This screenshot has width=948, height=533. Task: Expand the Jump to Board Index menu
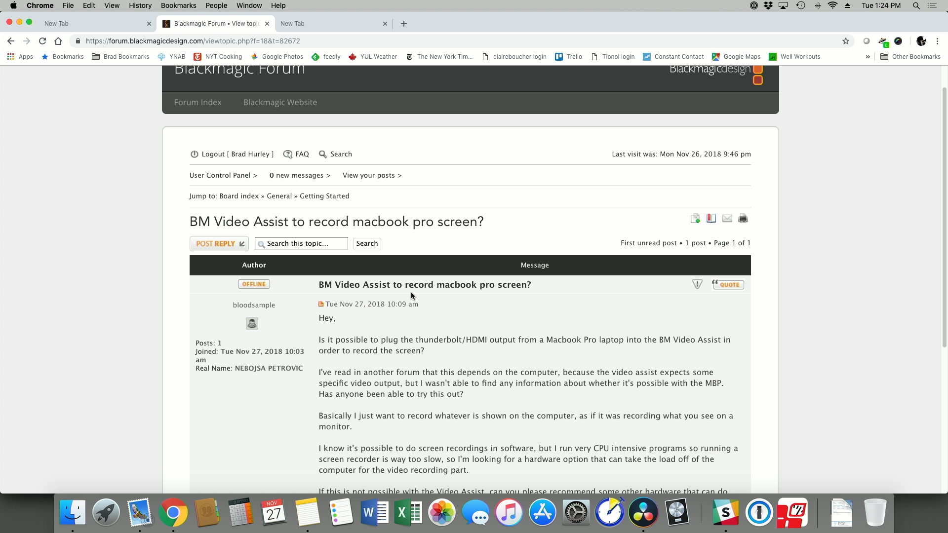238,196
